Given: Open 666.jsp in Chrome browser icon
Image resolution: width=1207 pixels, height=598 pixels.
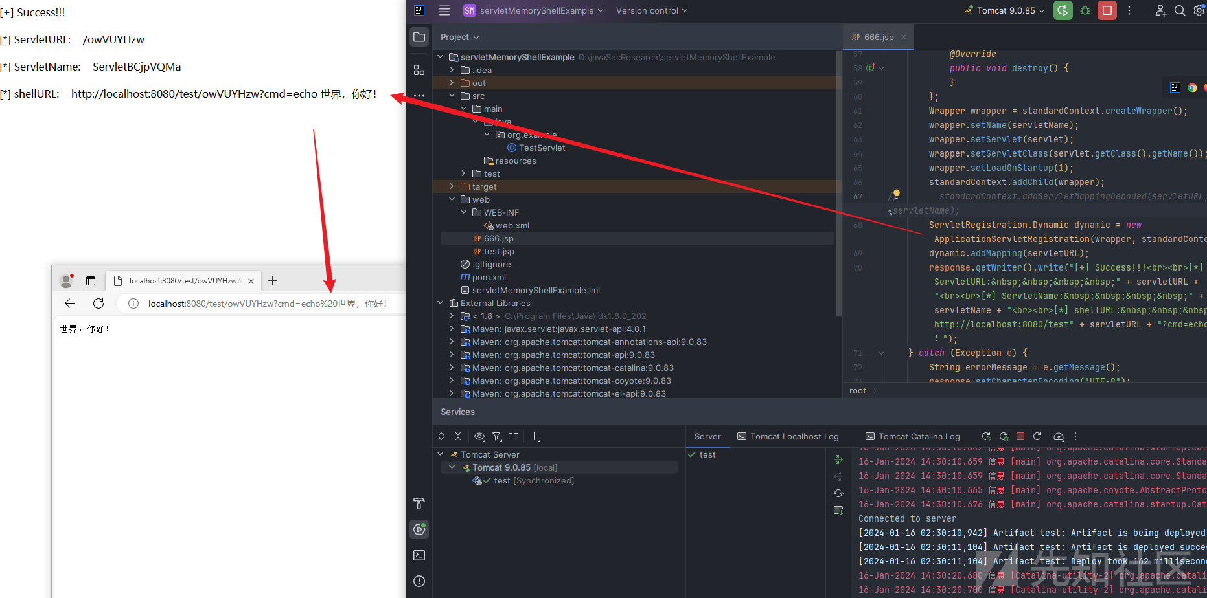Looking at the screenshot, I should point(1192,87).
